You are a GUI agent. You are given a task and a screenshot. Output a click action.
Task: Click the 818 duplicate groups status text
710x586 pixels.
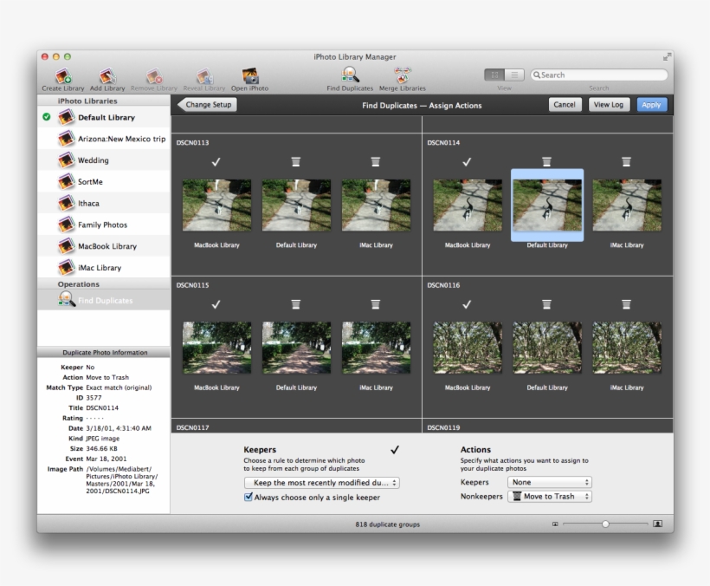[388, 524]
